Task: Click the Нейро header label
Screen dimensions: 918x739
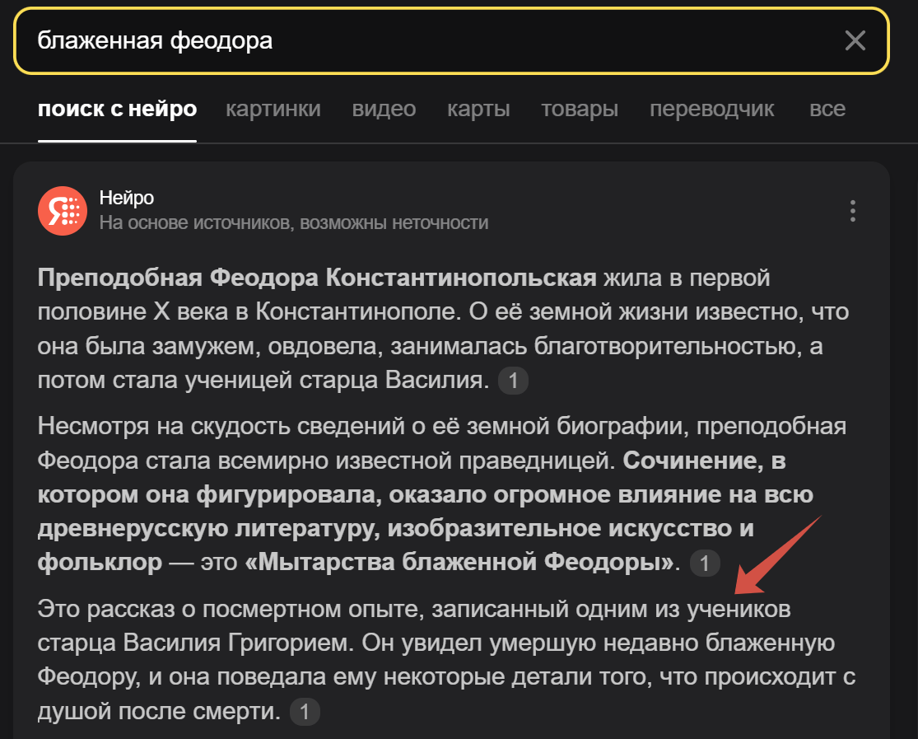Action: pos(126,199)
